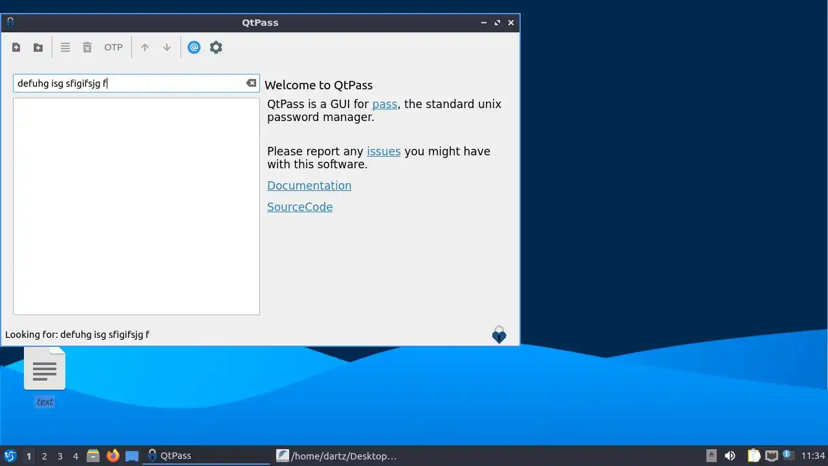The height and width of the screenshot is (466, 828).
Task: Open the SourceCode link
Action: pyautogui.click(x=300, y=207)
